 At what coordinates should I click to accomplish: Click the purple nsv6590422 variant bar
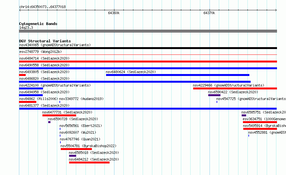[x=214, y=95]
